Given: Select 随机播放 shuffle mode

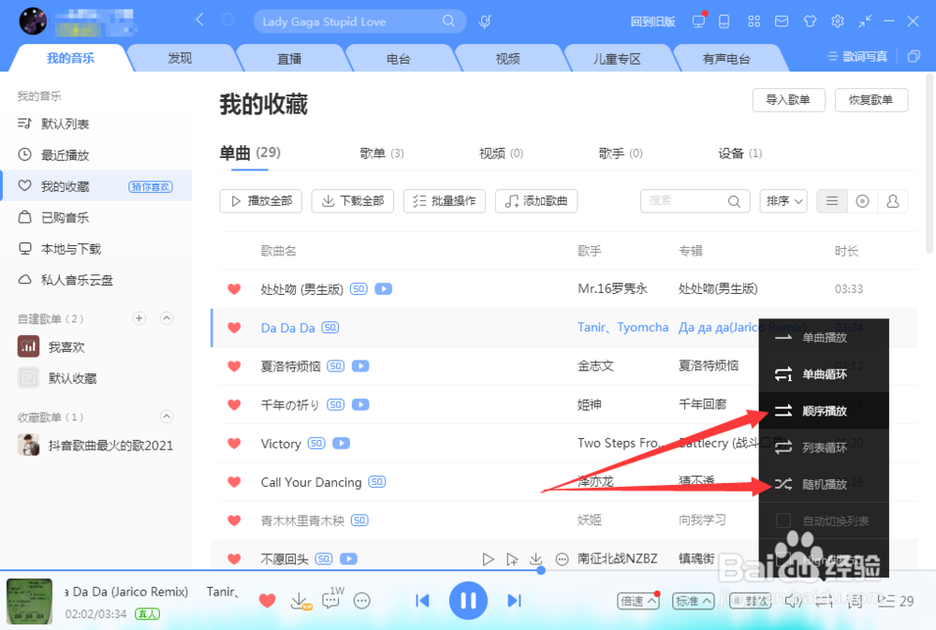Looking at the screenshot, I should 824,484.
